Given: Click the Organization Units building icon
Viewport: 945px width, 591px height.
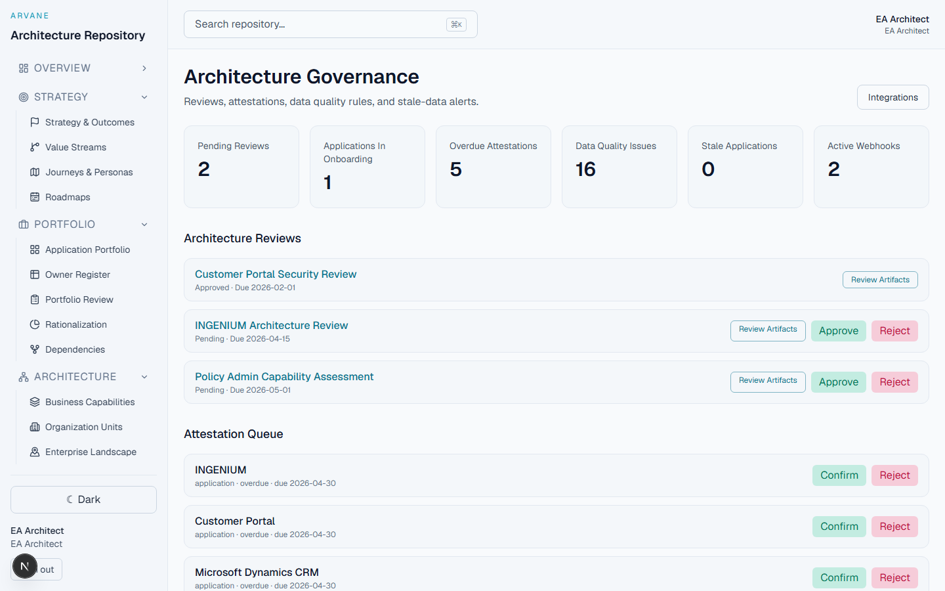Looking at the screenshot, I should [35, 427].
